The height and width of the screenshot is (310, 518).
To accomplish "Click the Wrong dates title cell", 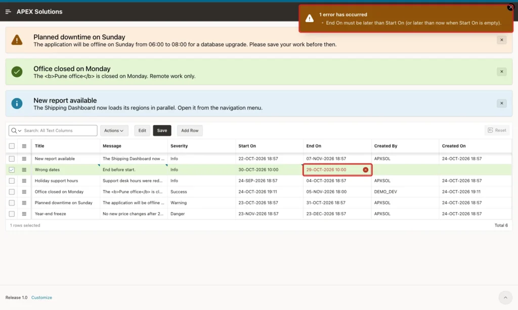I will [x=66, y=170].
